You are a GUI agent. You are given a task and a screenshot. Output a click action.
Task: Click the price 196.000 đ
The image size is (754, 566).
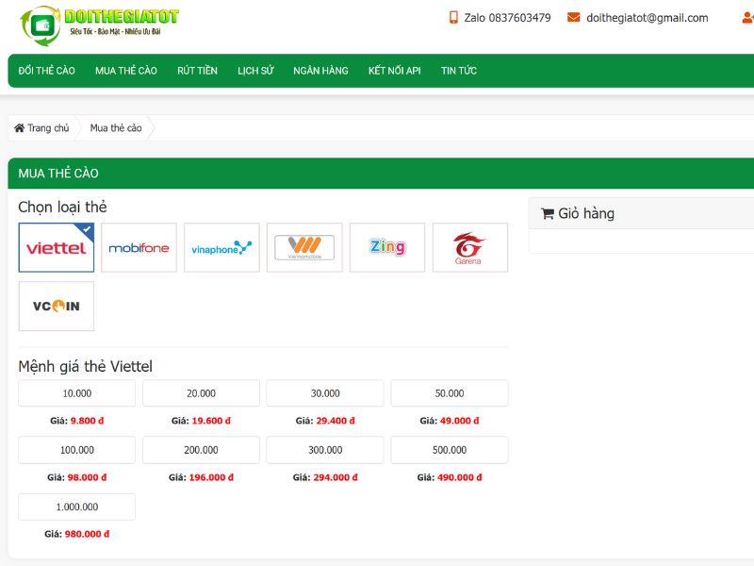click(x=211, y=477)
